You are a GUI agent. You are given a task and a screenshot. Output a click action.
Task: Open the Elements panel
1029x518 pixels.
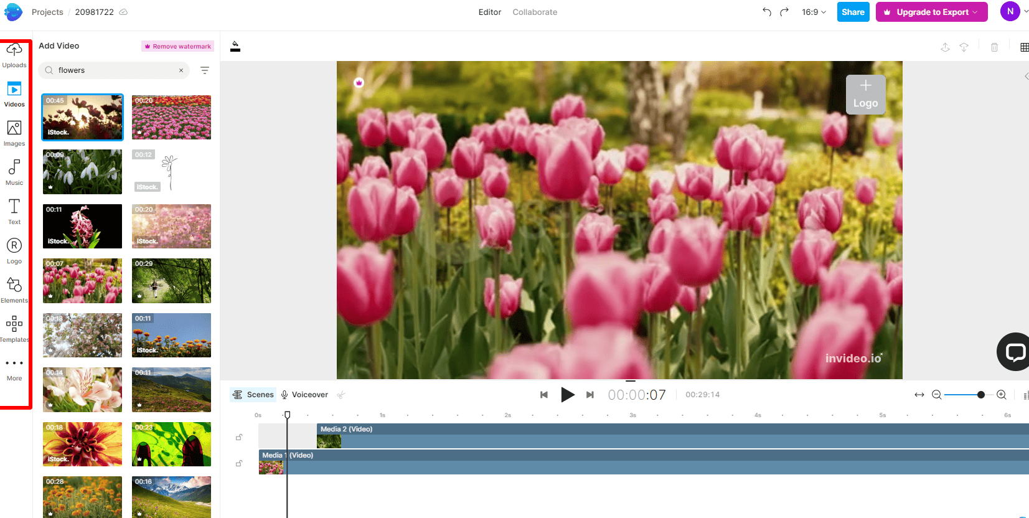[14, 290]
